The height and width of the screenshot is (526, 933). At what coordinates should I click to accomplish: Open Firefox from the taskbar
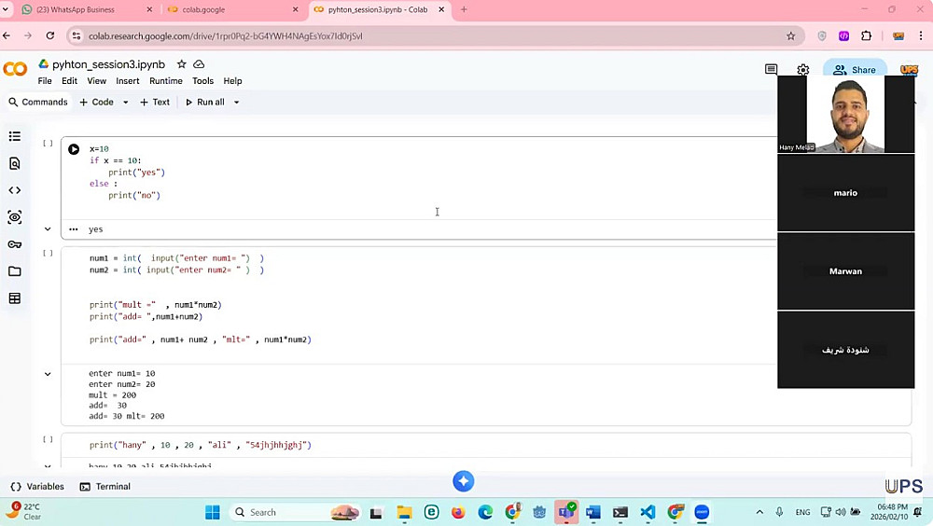coord(458,512)
